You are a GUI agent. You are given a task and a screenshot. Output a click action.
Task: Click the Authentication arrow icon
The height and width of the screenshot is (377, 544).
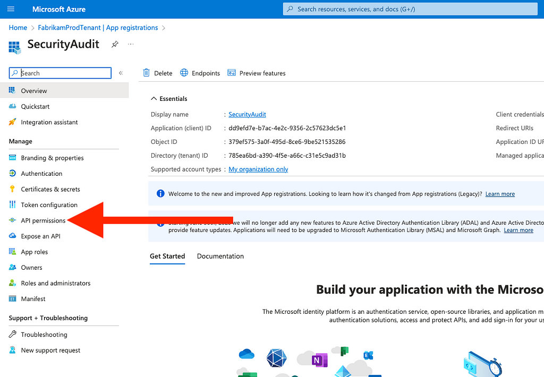(x=12, y=173)
